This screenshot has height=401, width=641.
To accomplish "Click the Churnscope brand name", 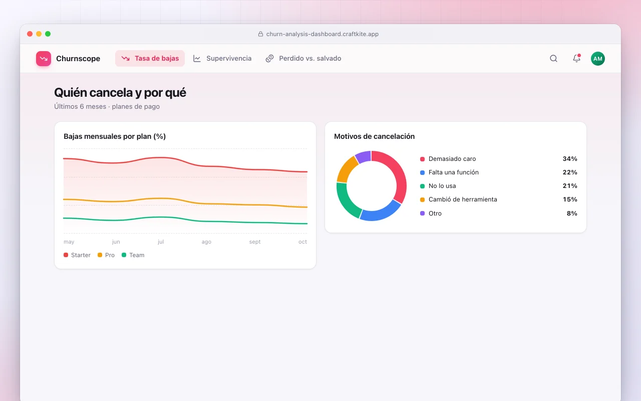I will click(x=78, y=59).
